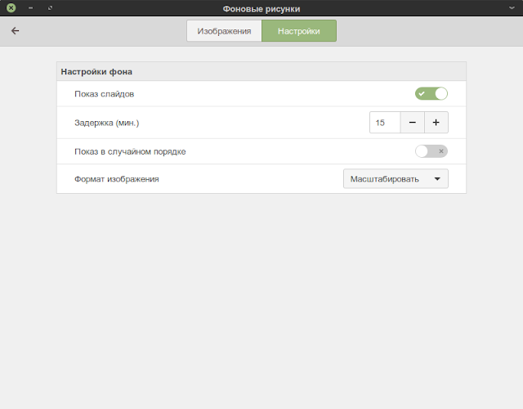Click the Формат изображения label
This screenshot has height=409, width=523.
tap(116, 179)
